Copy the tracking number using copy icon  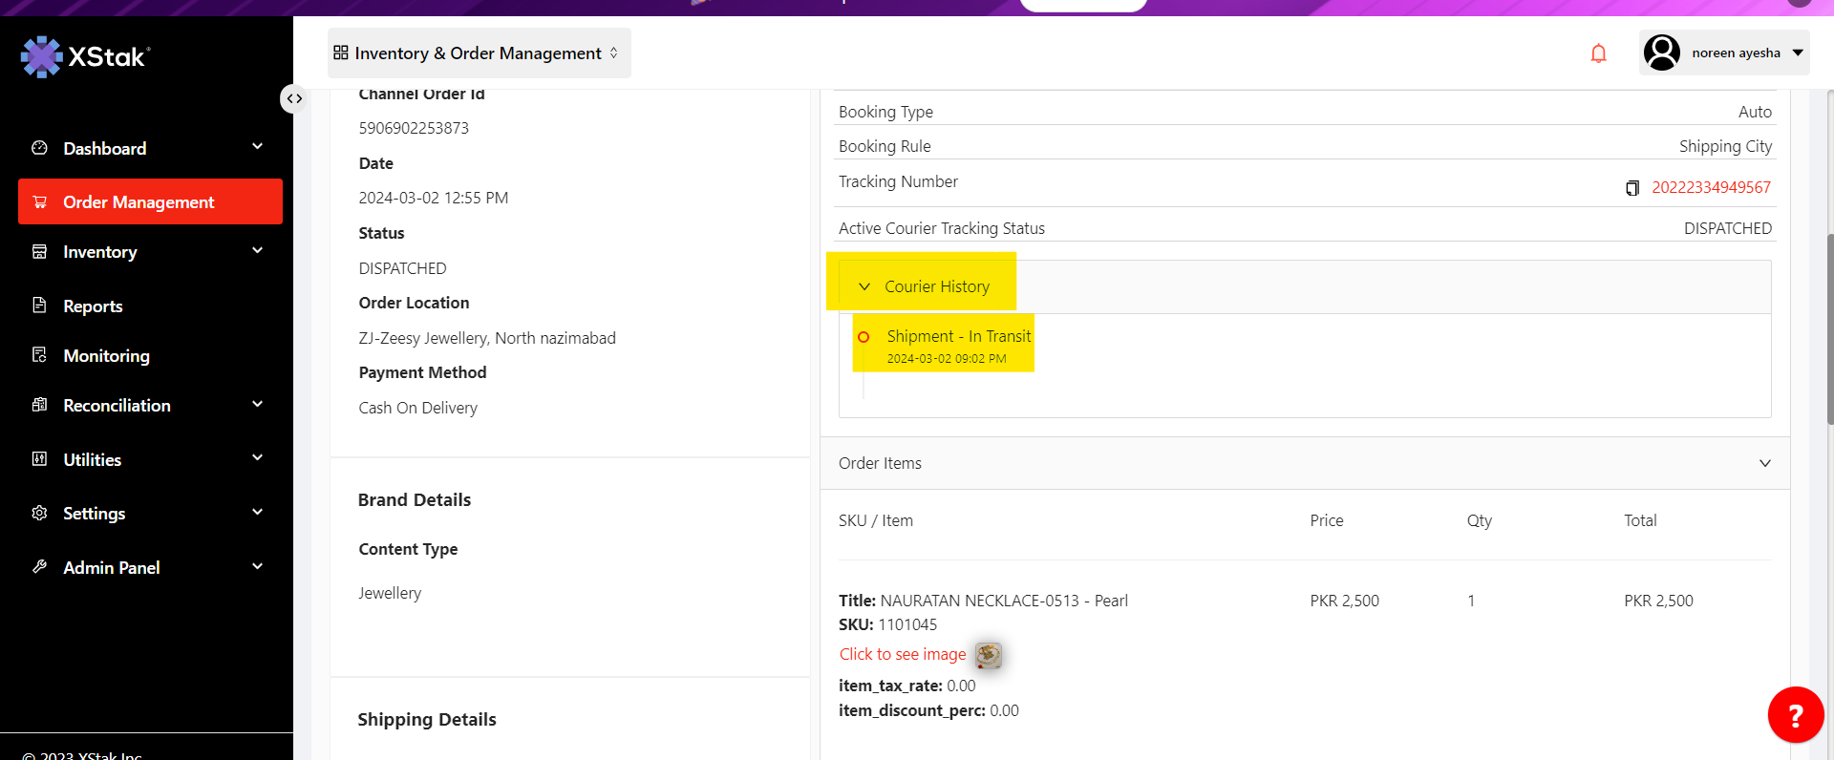point(1632,188)
